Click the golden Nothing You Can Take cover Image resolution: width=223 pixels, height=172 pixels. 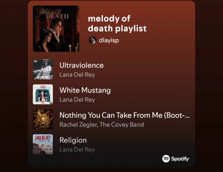[x=43, y=119]
